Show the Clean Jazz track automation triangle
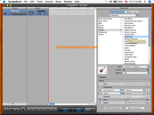Image resolution: width=154 pixels, height=115 pixels. [x=24, y=14]
